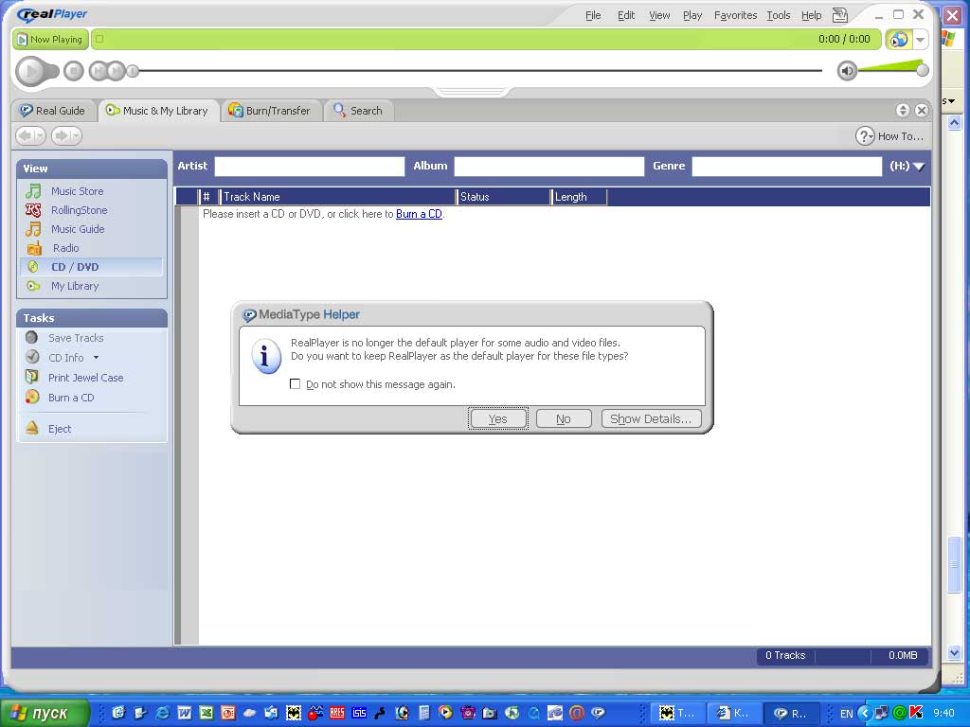Screen dimensions: 970x727
Task: Open the Tools menu
Action: click(779, 15)
